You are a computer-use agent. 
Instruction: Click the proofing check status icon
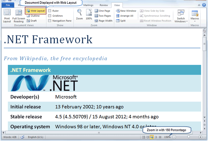point(22,137)
